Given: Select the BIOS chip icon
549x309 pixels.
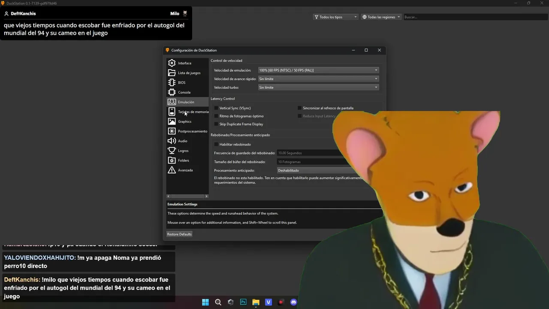Looking at the screenshot, I should point(172,82).
